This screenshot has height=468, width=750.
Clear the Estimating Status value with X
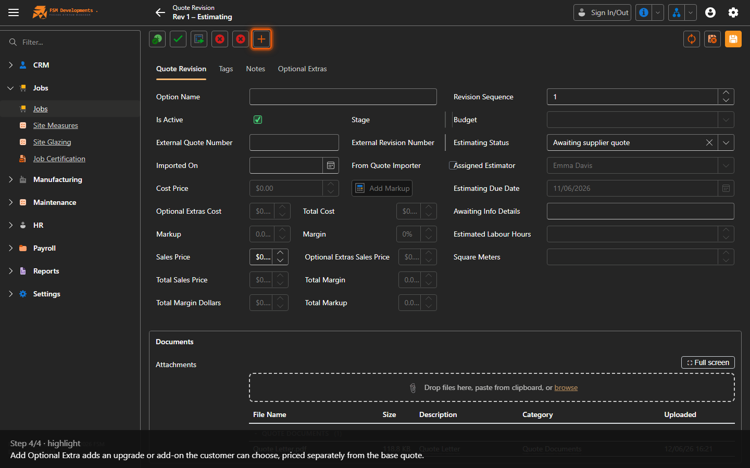tap(709, 142)
